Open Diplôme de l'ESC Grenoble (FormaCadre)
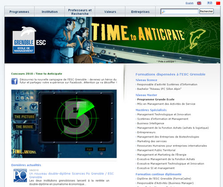The width and height of the screenshot is (223, 187). click(164, 179)
